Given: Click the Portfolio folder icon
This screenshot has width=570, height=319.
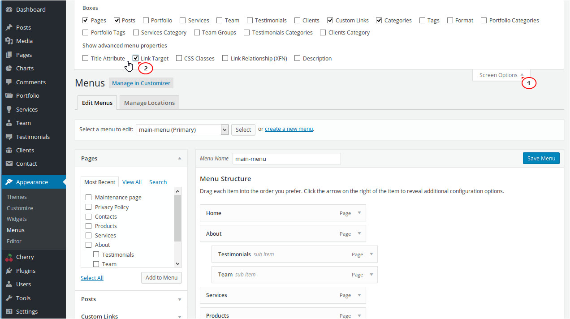Looking at the screenshot, I should 9,95.
